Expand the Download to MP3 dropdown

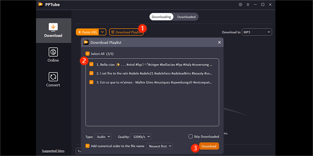257,32
